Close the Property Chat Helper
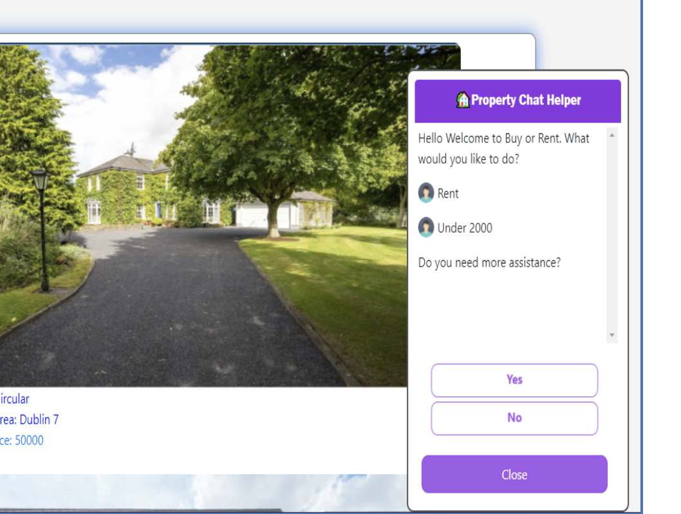The image size is (681, 514). 514,474
